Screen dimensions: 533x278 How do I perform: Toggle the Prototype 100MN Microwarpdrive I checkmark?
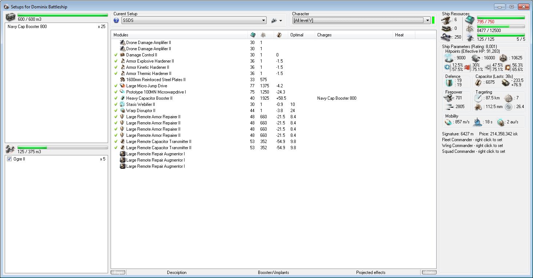pyautogui.click(x=116, y=92)
